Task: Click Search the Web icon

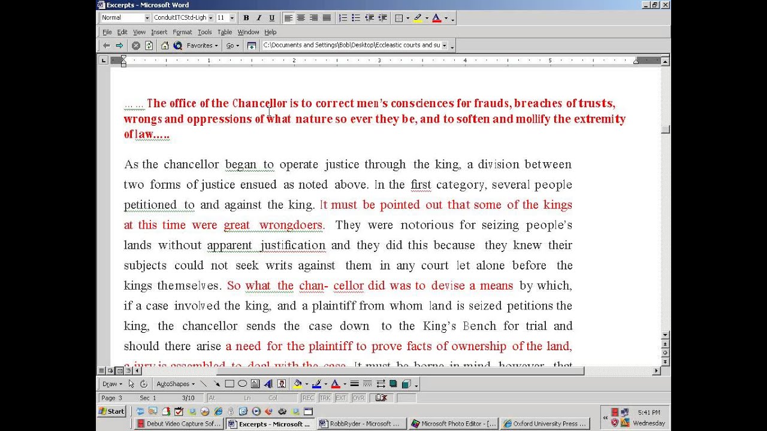Action: [177, 45]
